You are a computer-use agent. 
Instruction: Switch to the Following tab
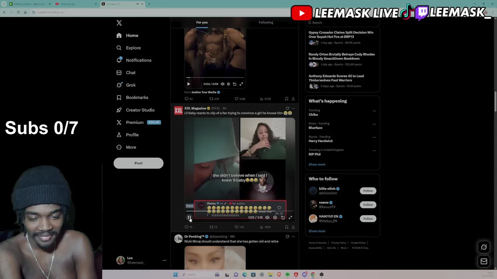[266, 22]
